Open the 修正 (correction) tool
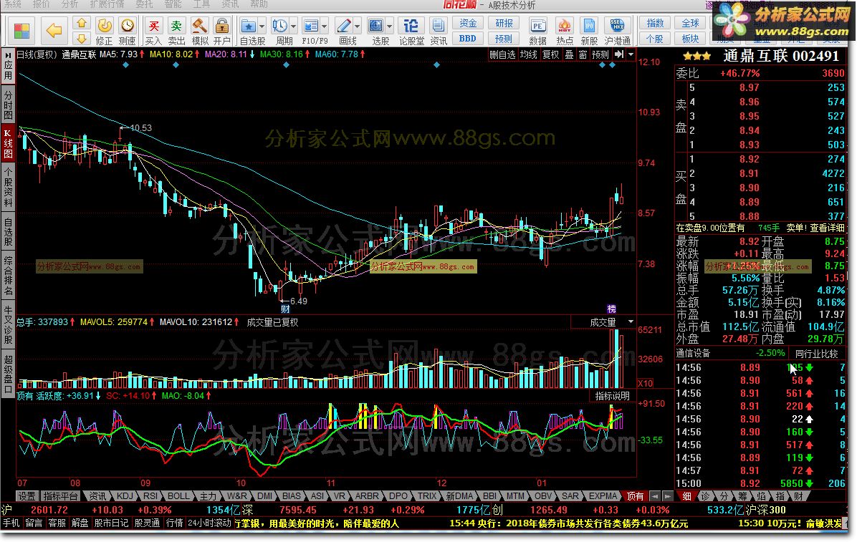 (x=104, y=31)
